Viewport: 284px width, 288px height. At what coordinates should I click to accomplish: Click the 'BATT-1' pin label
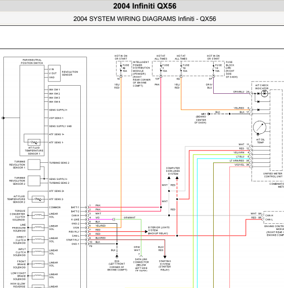point(75,208)
